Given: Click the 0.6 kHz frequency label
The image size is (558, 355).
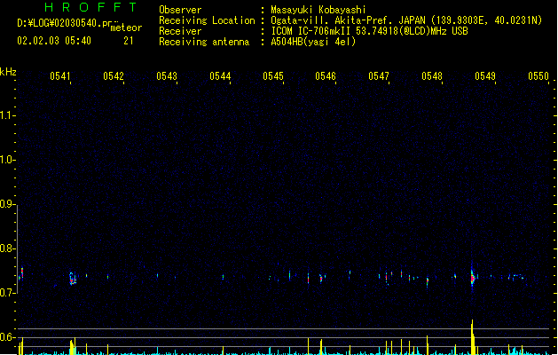Looking at the screenshot, I should pos(7,337).
